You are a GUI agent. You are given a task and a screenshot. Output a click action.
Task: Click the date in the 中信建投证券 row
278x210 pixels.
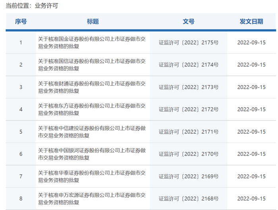pos(251,132)
